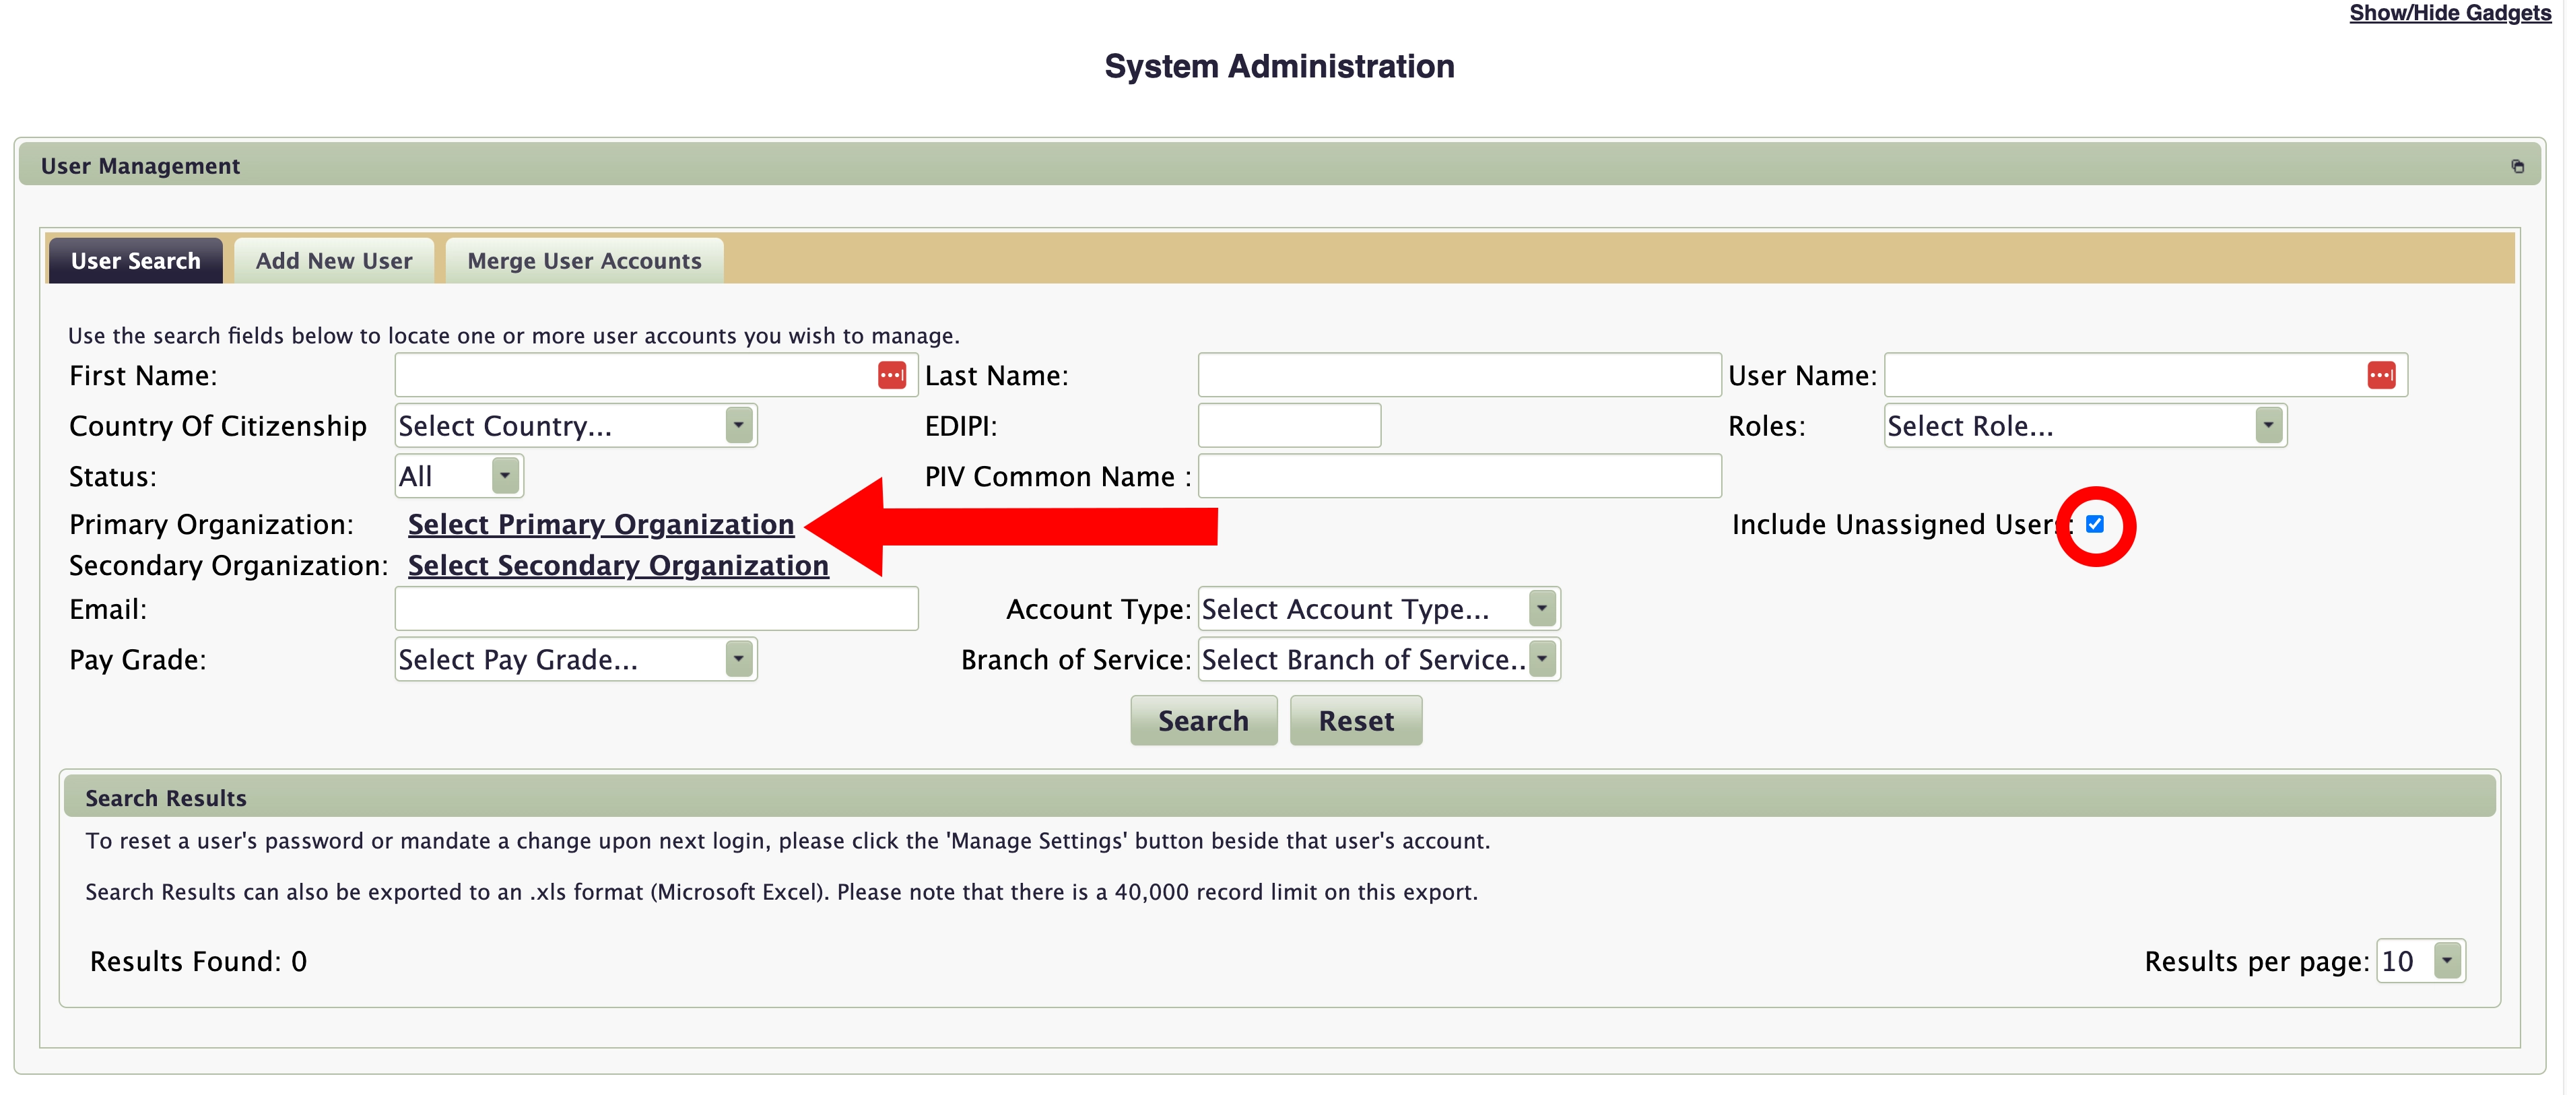Click the User Management panel collapse icon
2567x1095 pixels.
[2517, 166]
